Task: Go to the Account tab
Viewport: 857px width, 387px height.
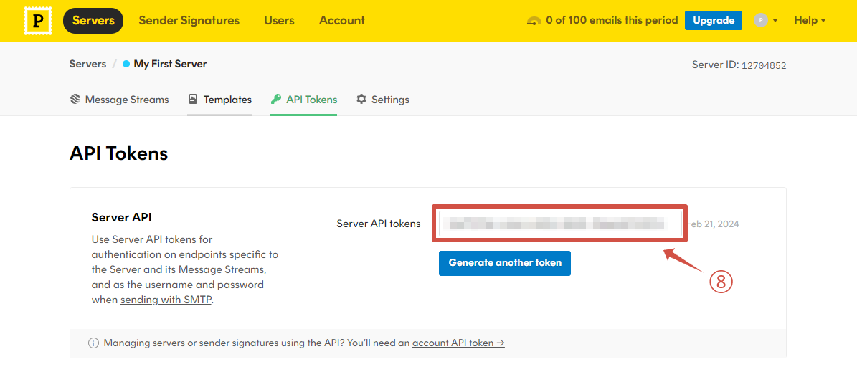Action: [x=342, y=21]
